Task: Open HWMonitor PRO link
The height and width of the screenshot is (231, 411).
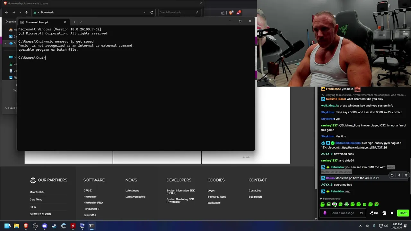Action: [93, 203]
